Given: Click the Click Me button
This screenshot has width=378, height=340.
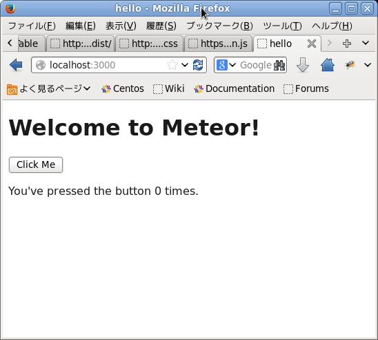Looking at the screenshot, I should 36,164.
